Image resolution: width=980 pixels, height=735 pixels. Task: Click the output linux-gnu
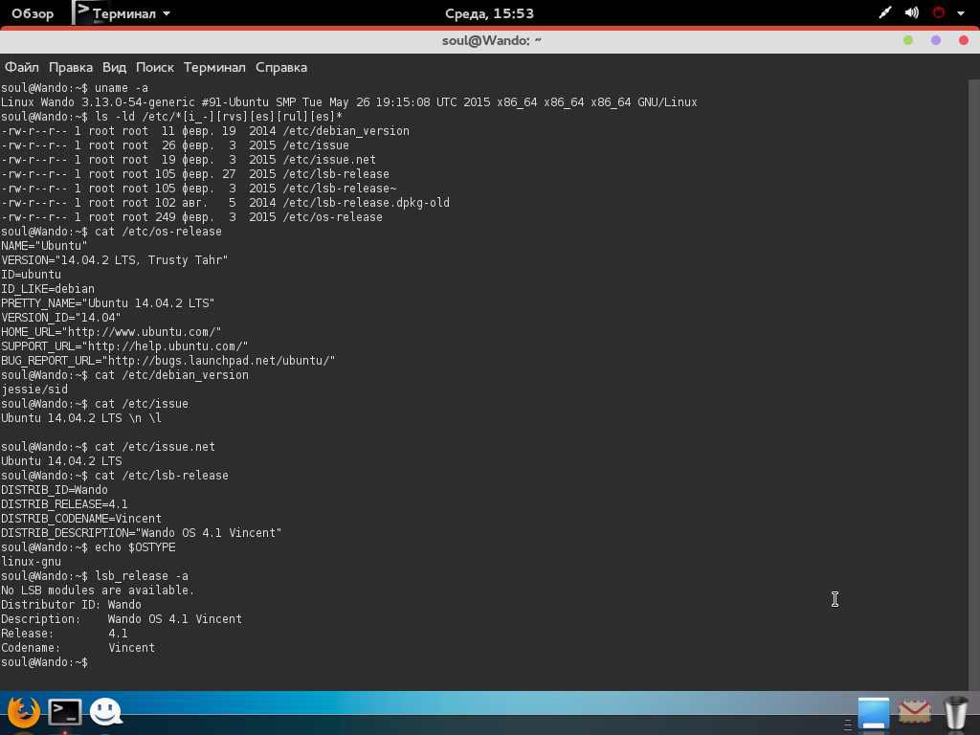[32, 563]
